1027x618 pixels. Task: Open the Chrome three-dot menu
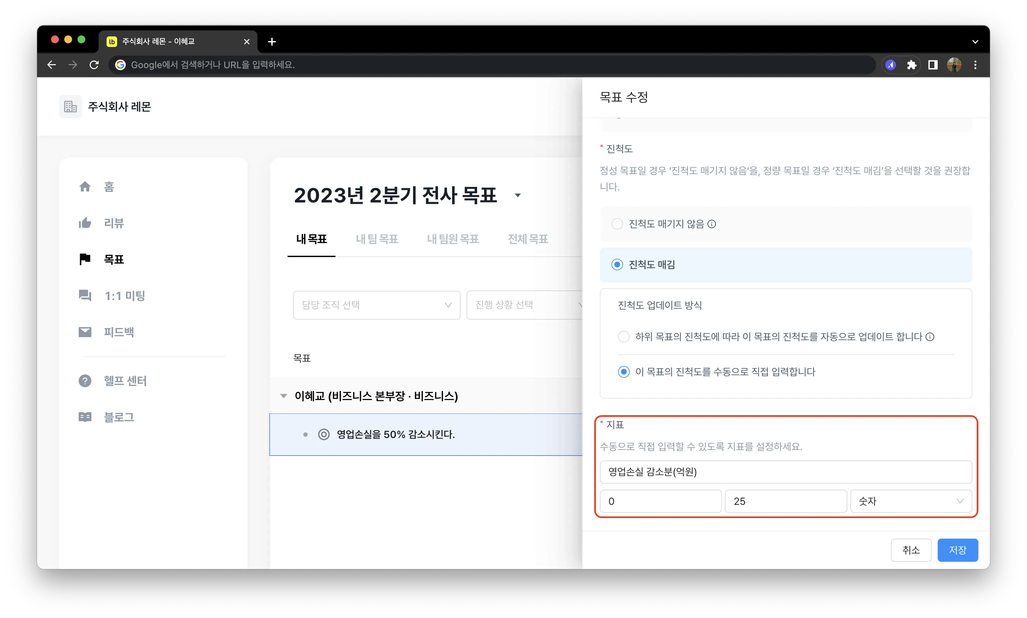tap(975, 65)
